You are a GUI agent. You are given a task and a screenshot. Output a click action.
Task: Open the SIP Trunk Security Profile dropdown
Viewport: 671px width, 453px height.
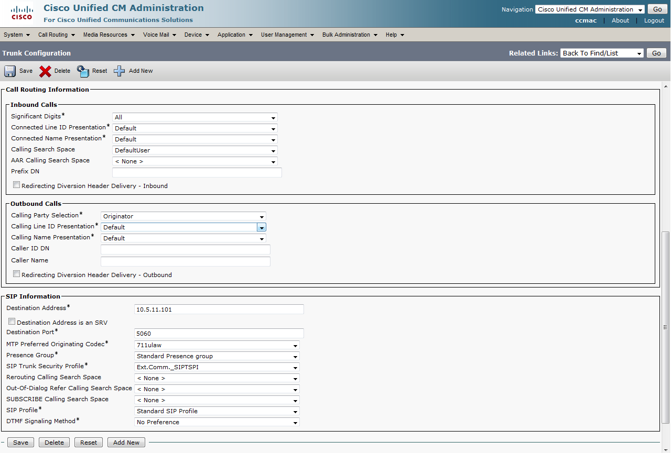tap(217, 367)
